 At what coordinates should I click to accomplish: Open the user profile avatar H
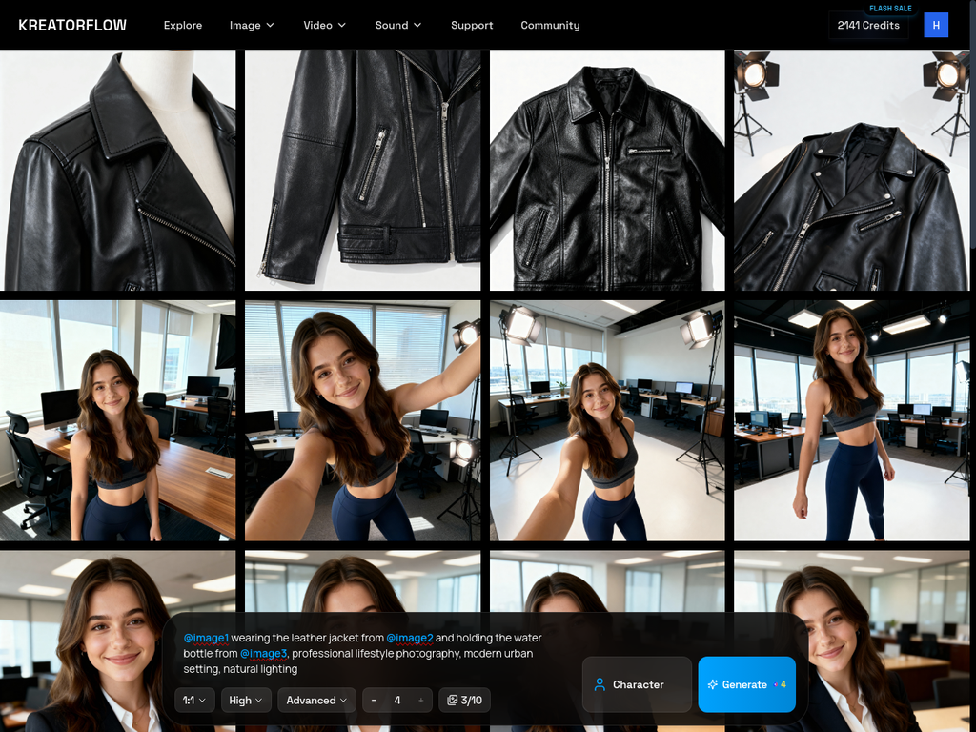(x=936, y=25)
